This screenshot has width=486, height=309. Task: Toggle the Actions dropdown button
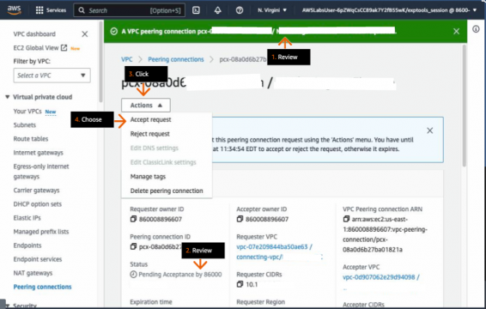coord(146,106)
